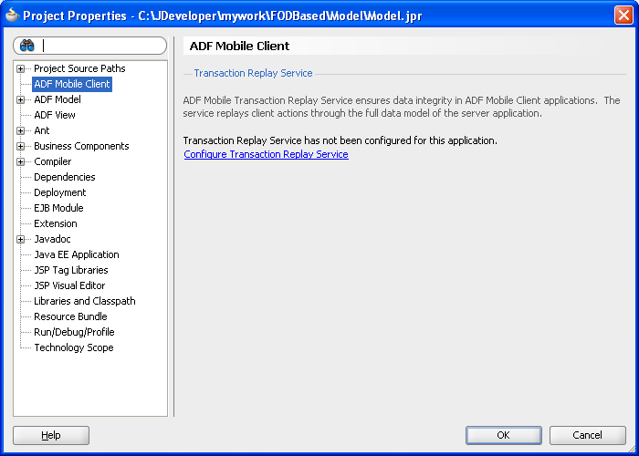Open the Deployment settings page
639x456 pixels.
[x=60, y=192]
